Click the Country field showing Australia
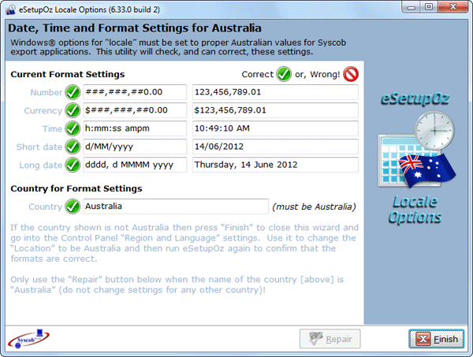473x357 pixels. point(174,206)
